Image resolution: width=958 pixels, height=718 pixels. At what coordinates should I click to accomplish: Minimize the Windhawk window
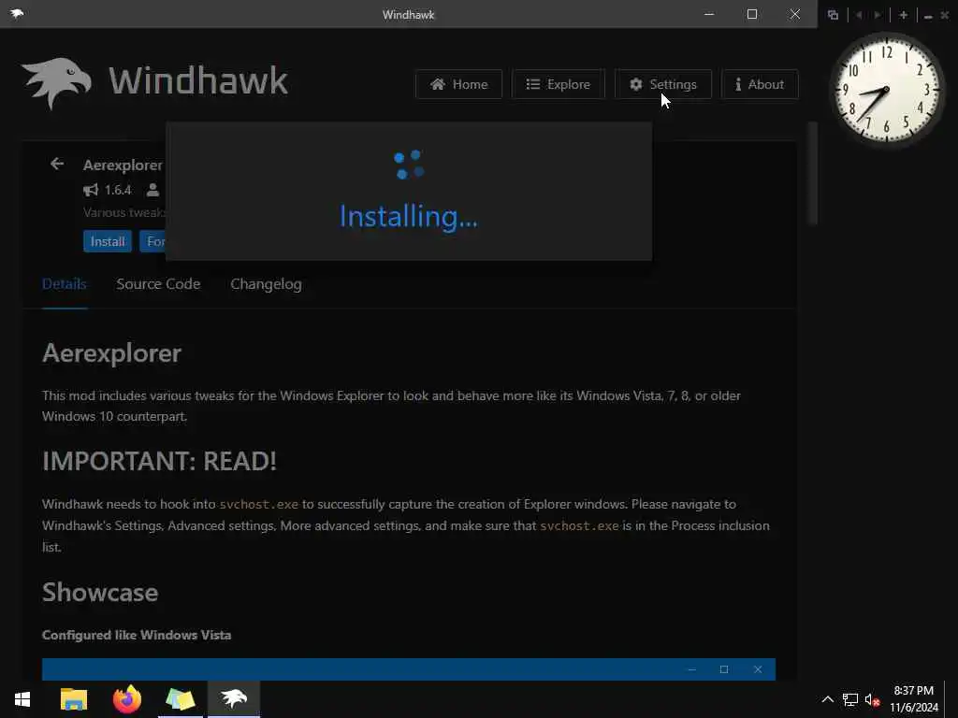click(x=709, y=14)
